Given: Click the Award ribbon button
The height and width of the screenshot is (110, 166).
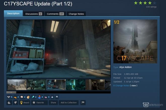Looking at the screenshot, I should 25,103.
